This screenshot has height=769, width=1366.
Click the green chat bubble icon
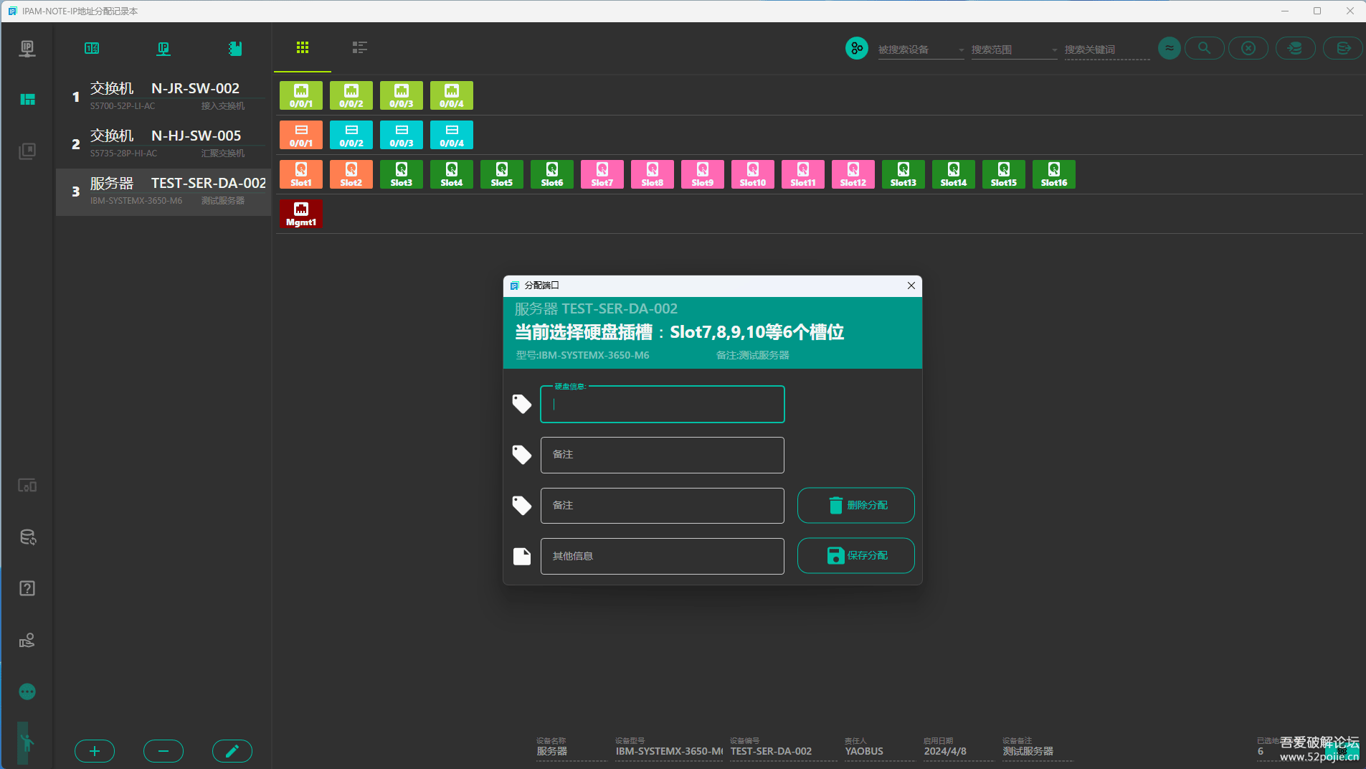click(x=27, y=692)
